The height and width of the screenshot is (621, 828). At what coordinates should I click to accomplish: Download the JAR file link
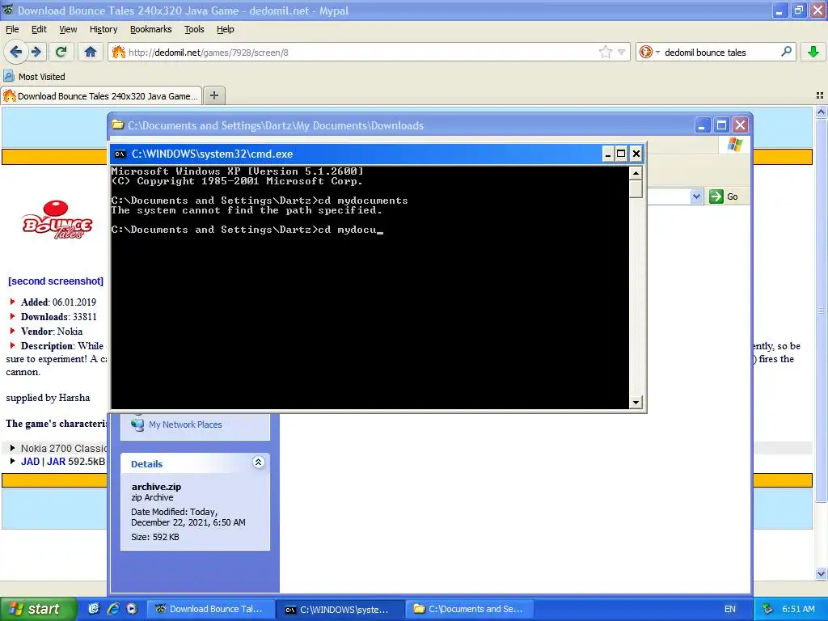(56, 462)
